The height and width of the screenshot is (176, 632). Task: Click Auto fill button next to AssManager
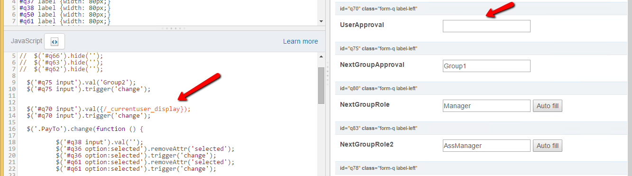point(548,146)
